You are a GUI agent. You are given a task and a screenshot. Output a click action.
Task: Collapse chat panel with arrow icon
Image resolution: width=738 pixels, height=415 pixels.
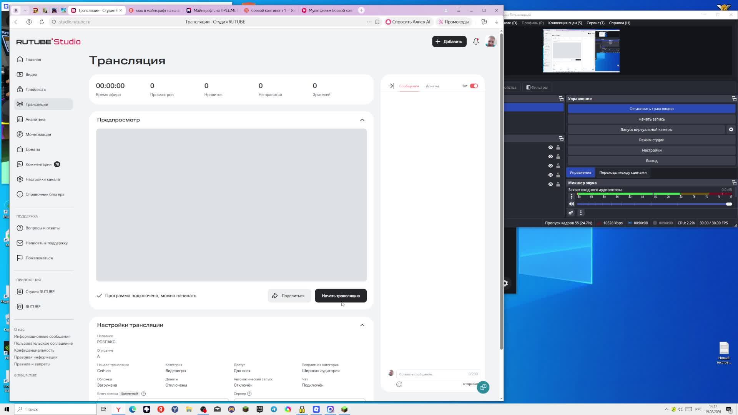(391, 86)
